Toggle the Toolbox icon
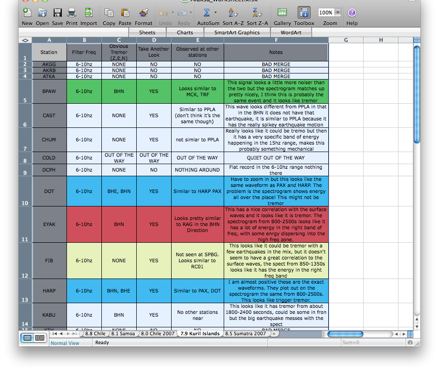439x372 pixels. [304, 13]
